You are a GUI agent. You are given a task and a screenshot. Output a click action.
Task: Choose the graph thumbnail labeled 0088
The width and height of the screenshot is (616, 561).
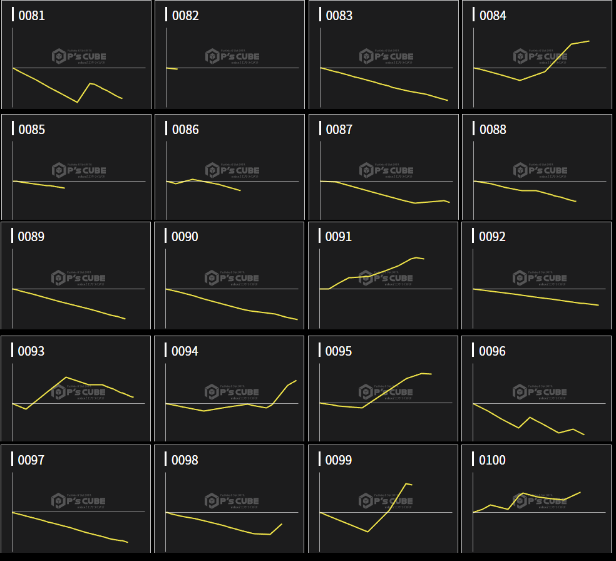click(537, 167)
